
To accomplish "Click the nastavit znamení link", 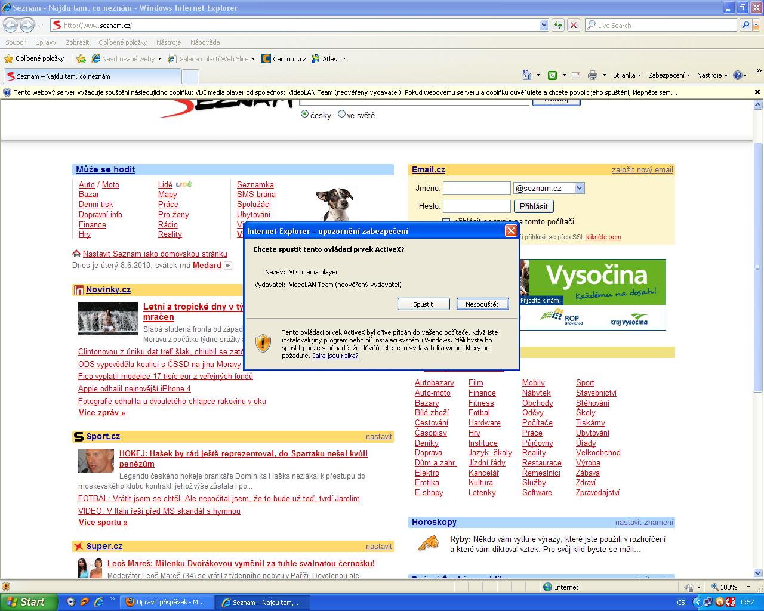I will click(644, 523).
